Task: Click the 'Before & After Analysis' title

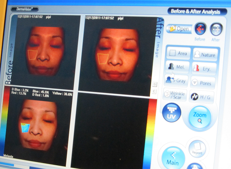Action: click(195, 12)
